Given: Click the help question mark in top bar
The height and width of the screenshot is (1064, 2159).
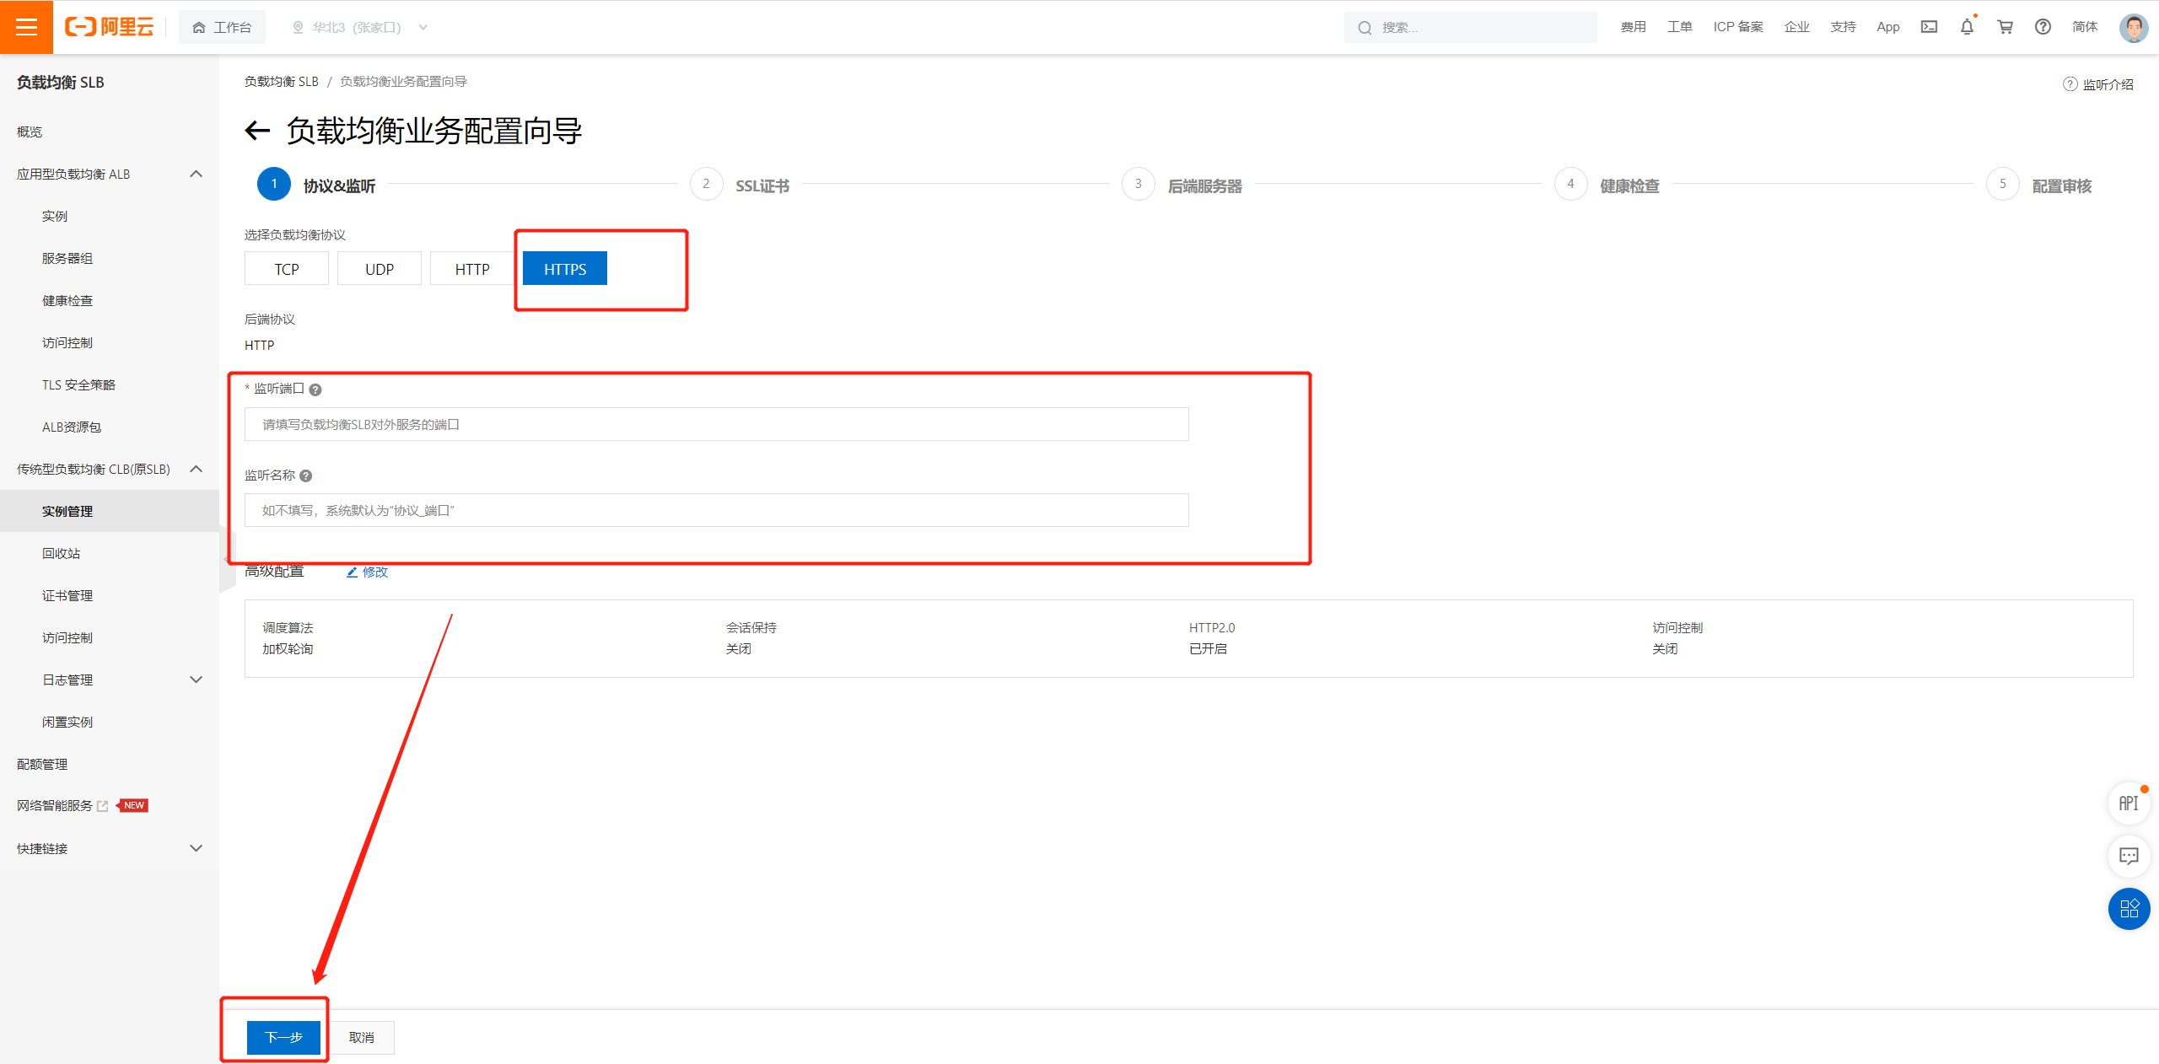Looking at the screenshot, I should point(2042,27).
